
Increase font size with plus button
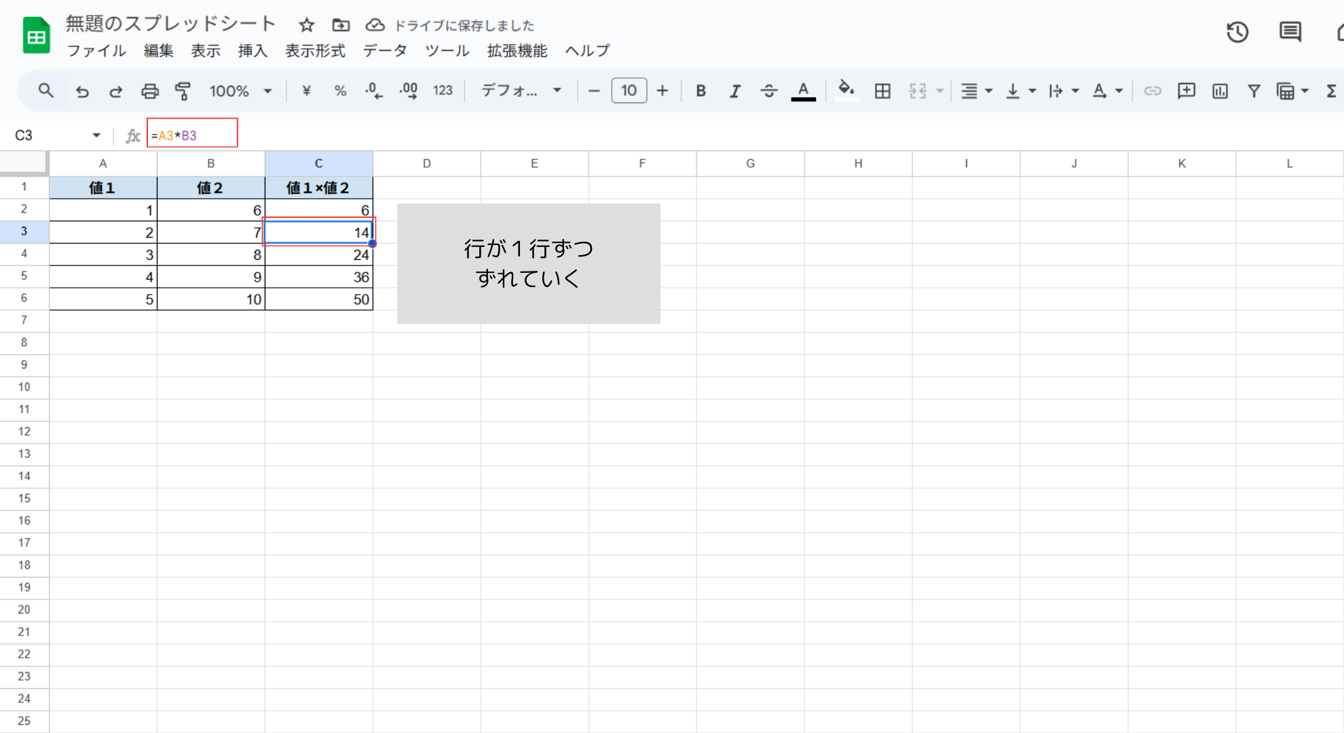[x=662, y=91]
